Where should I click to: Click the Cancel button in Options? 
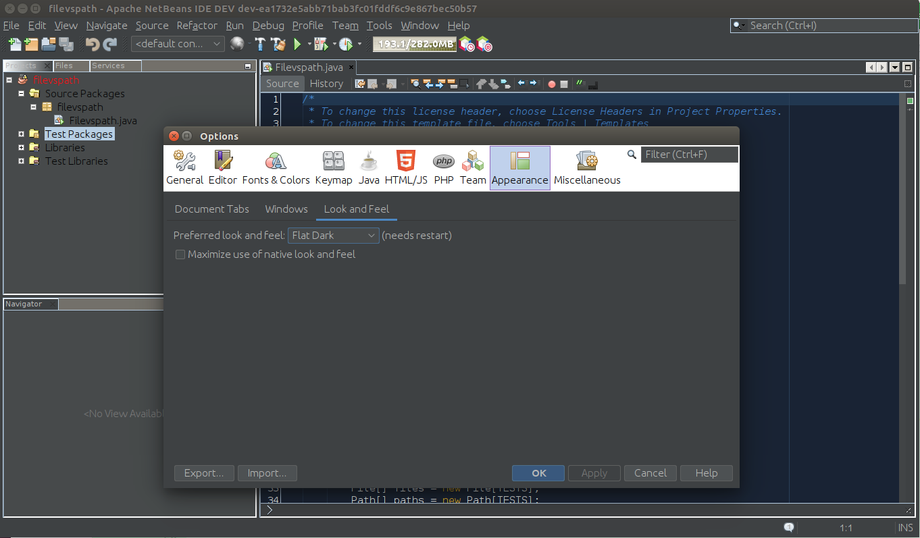650,473
